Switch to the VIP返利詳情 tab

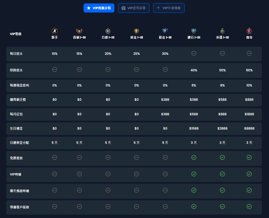[134, 8]
